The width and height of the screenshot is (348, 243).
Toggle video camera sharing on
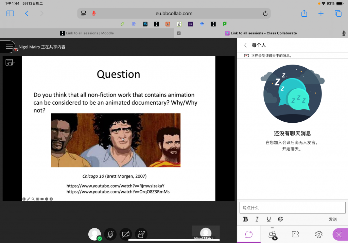(126, 234)
